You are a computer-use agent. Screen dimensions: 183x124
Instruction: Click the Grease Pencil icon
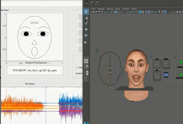pyautogui.click(x=111, y=12)
